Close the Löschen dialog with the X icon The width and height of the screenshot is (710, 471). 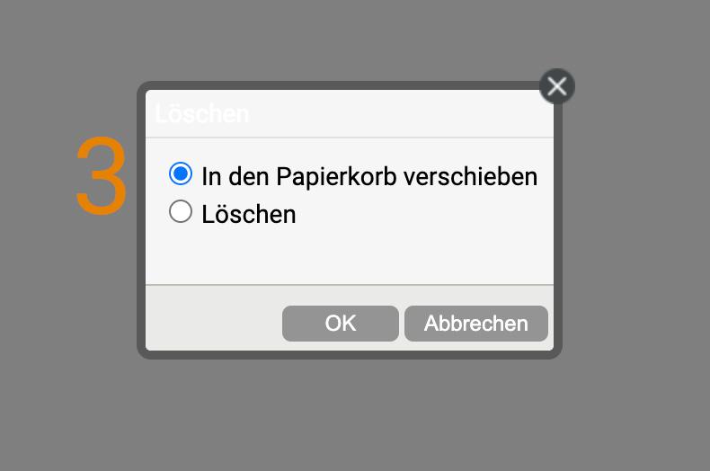[x=557, y=86]
